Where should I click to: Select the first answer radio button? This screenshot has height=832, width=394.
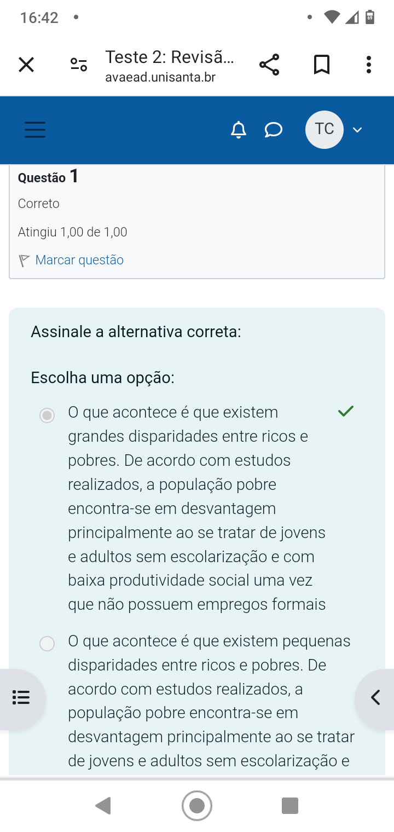[48, 415]
